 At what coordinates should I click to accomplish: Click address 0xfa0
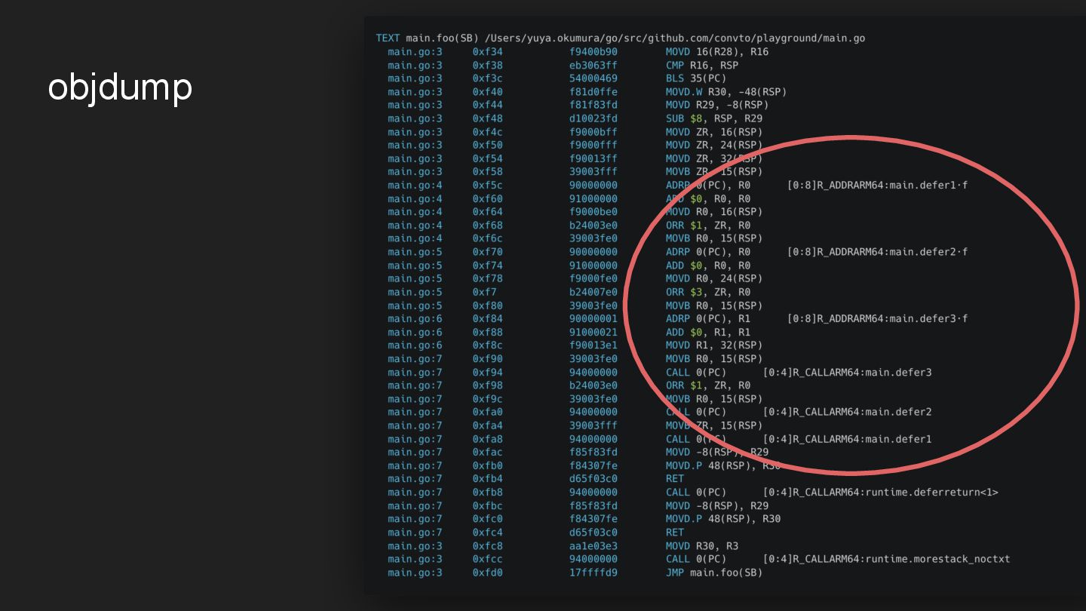(x=487, y=412)
